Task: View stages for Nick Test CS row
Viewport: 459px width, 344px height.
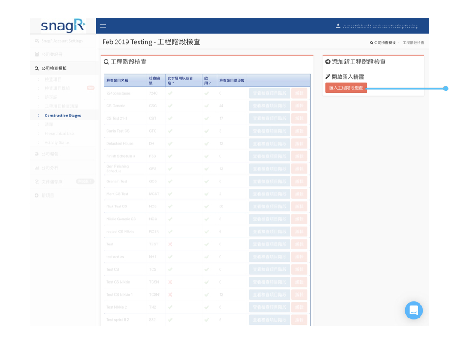Action: (x=269, y=206)
